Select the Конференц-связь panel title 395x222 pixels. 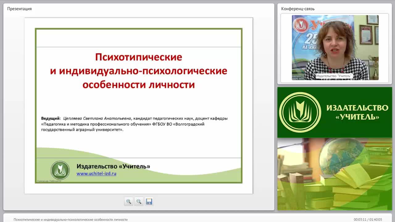tap(298, 9)
